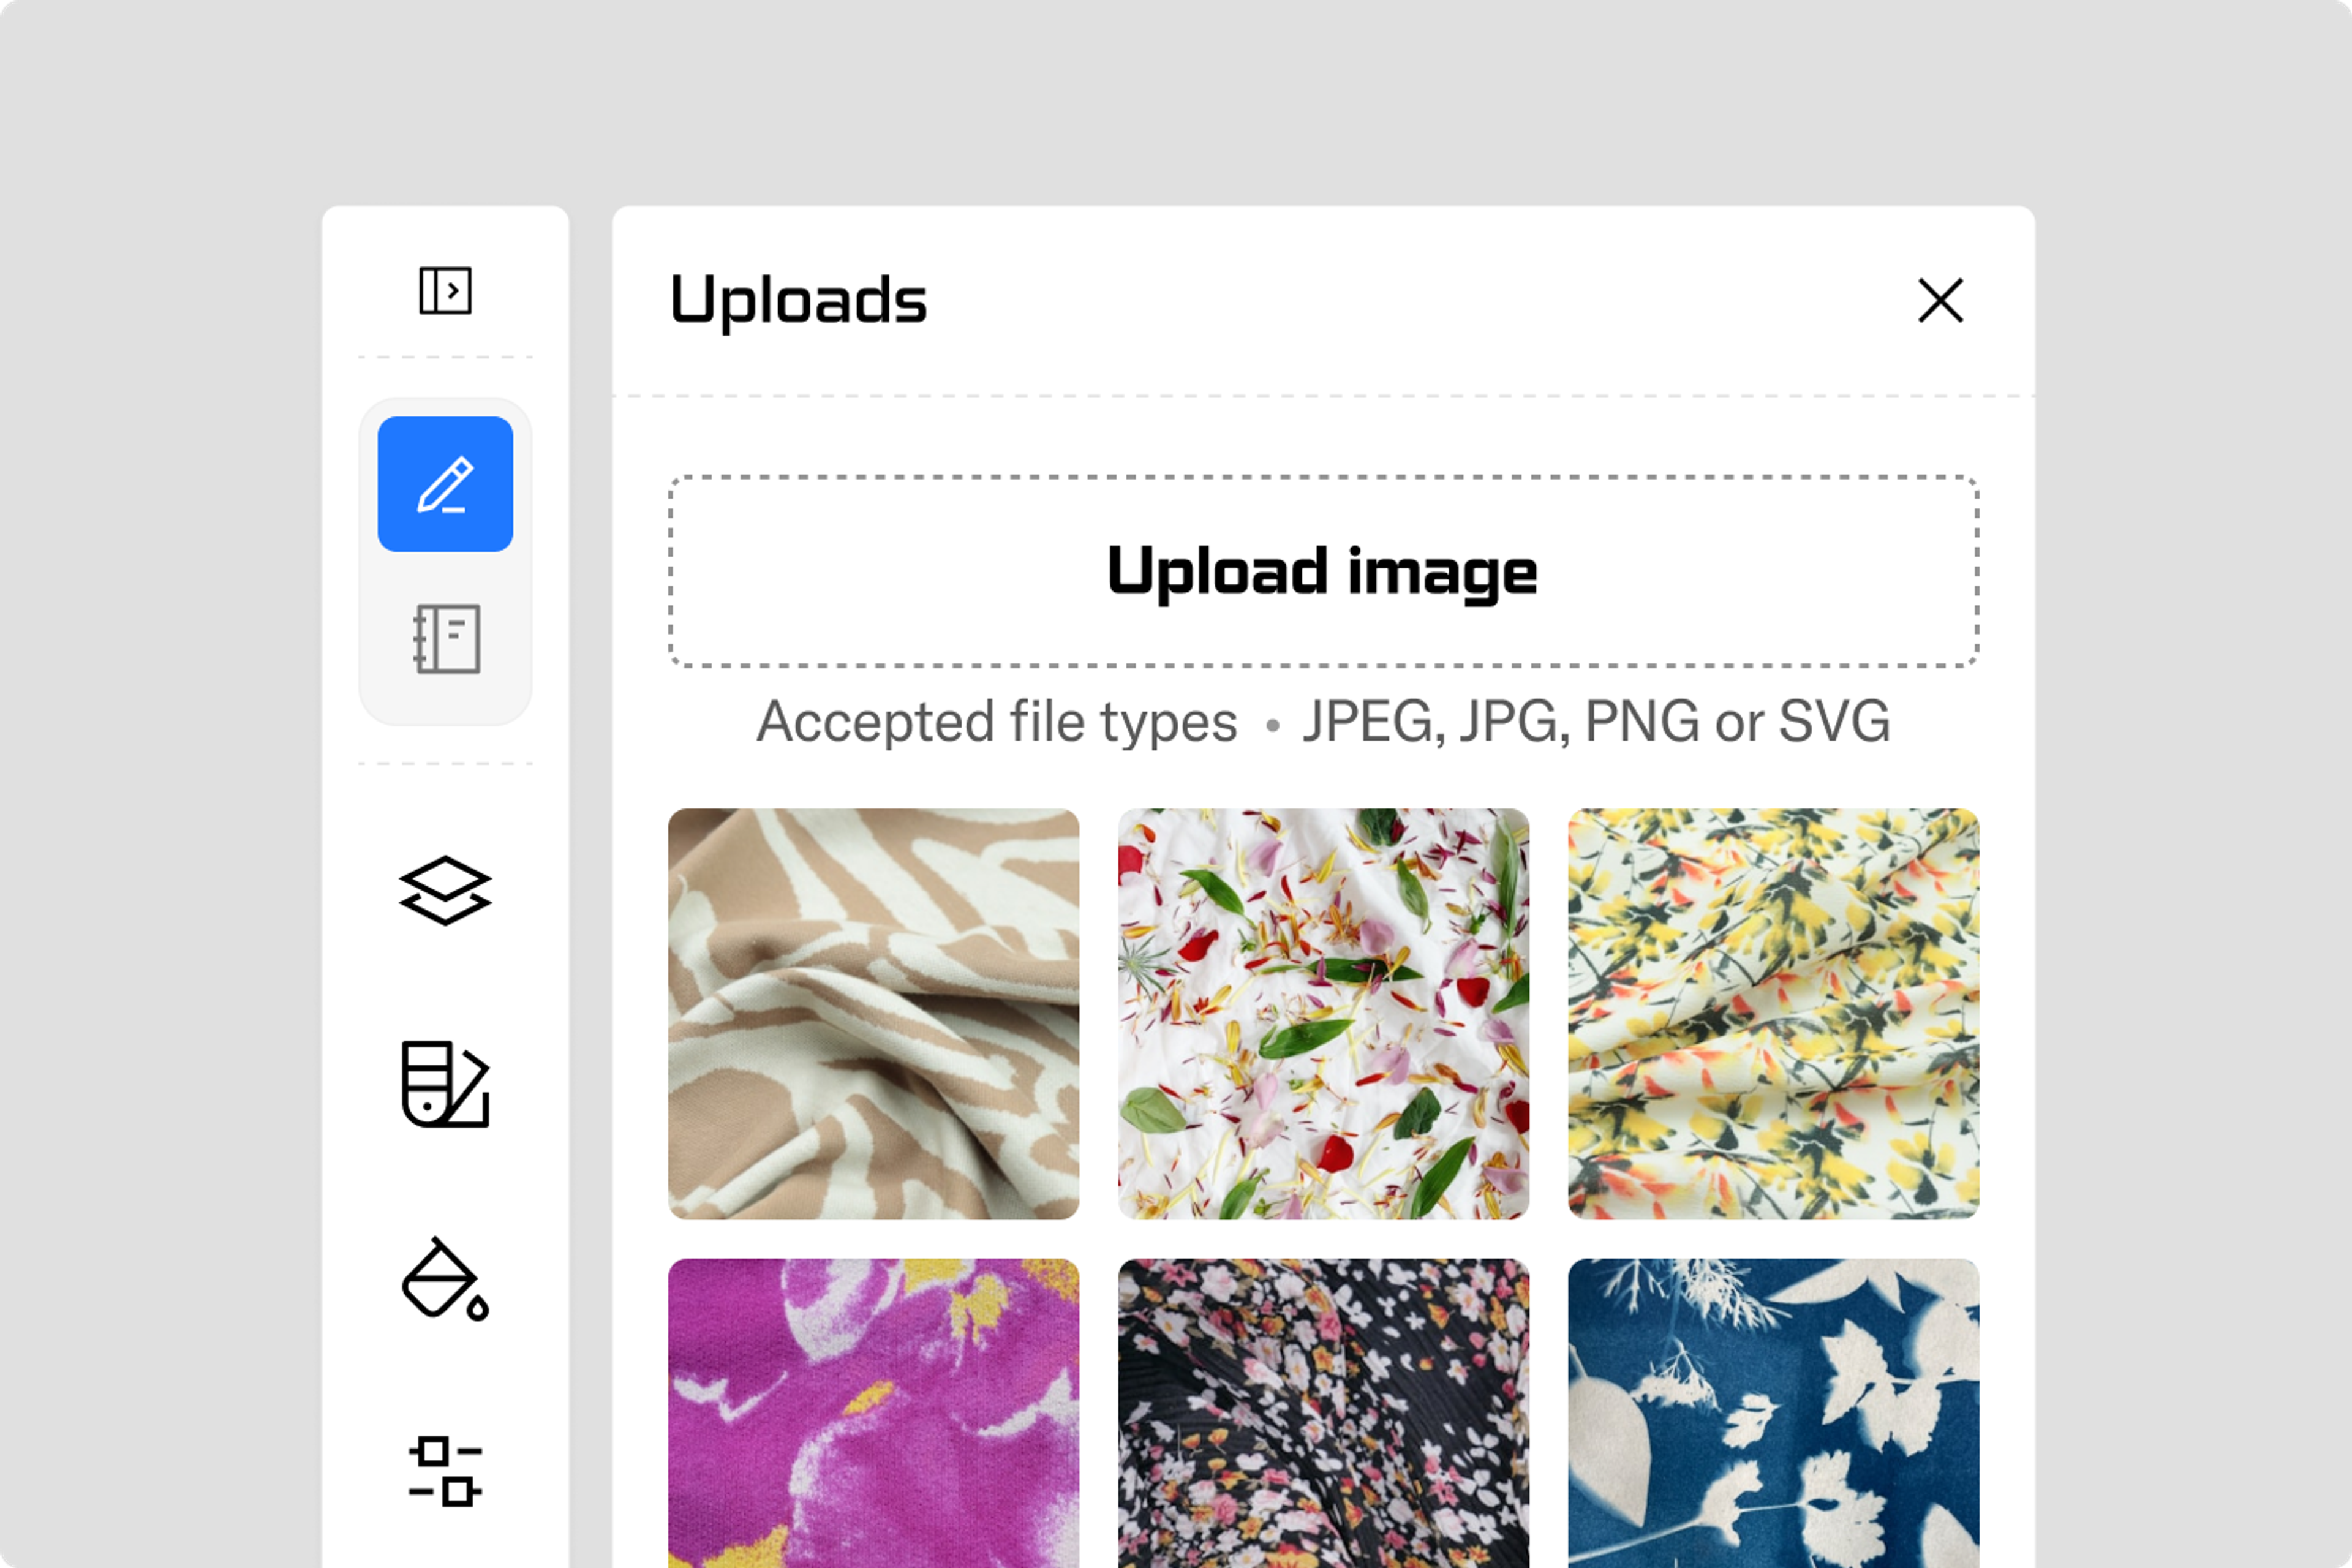Click the dashed divider below the Uploads header
This screenshot has height=1568, width=2352.
(x=1323, y=396)
